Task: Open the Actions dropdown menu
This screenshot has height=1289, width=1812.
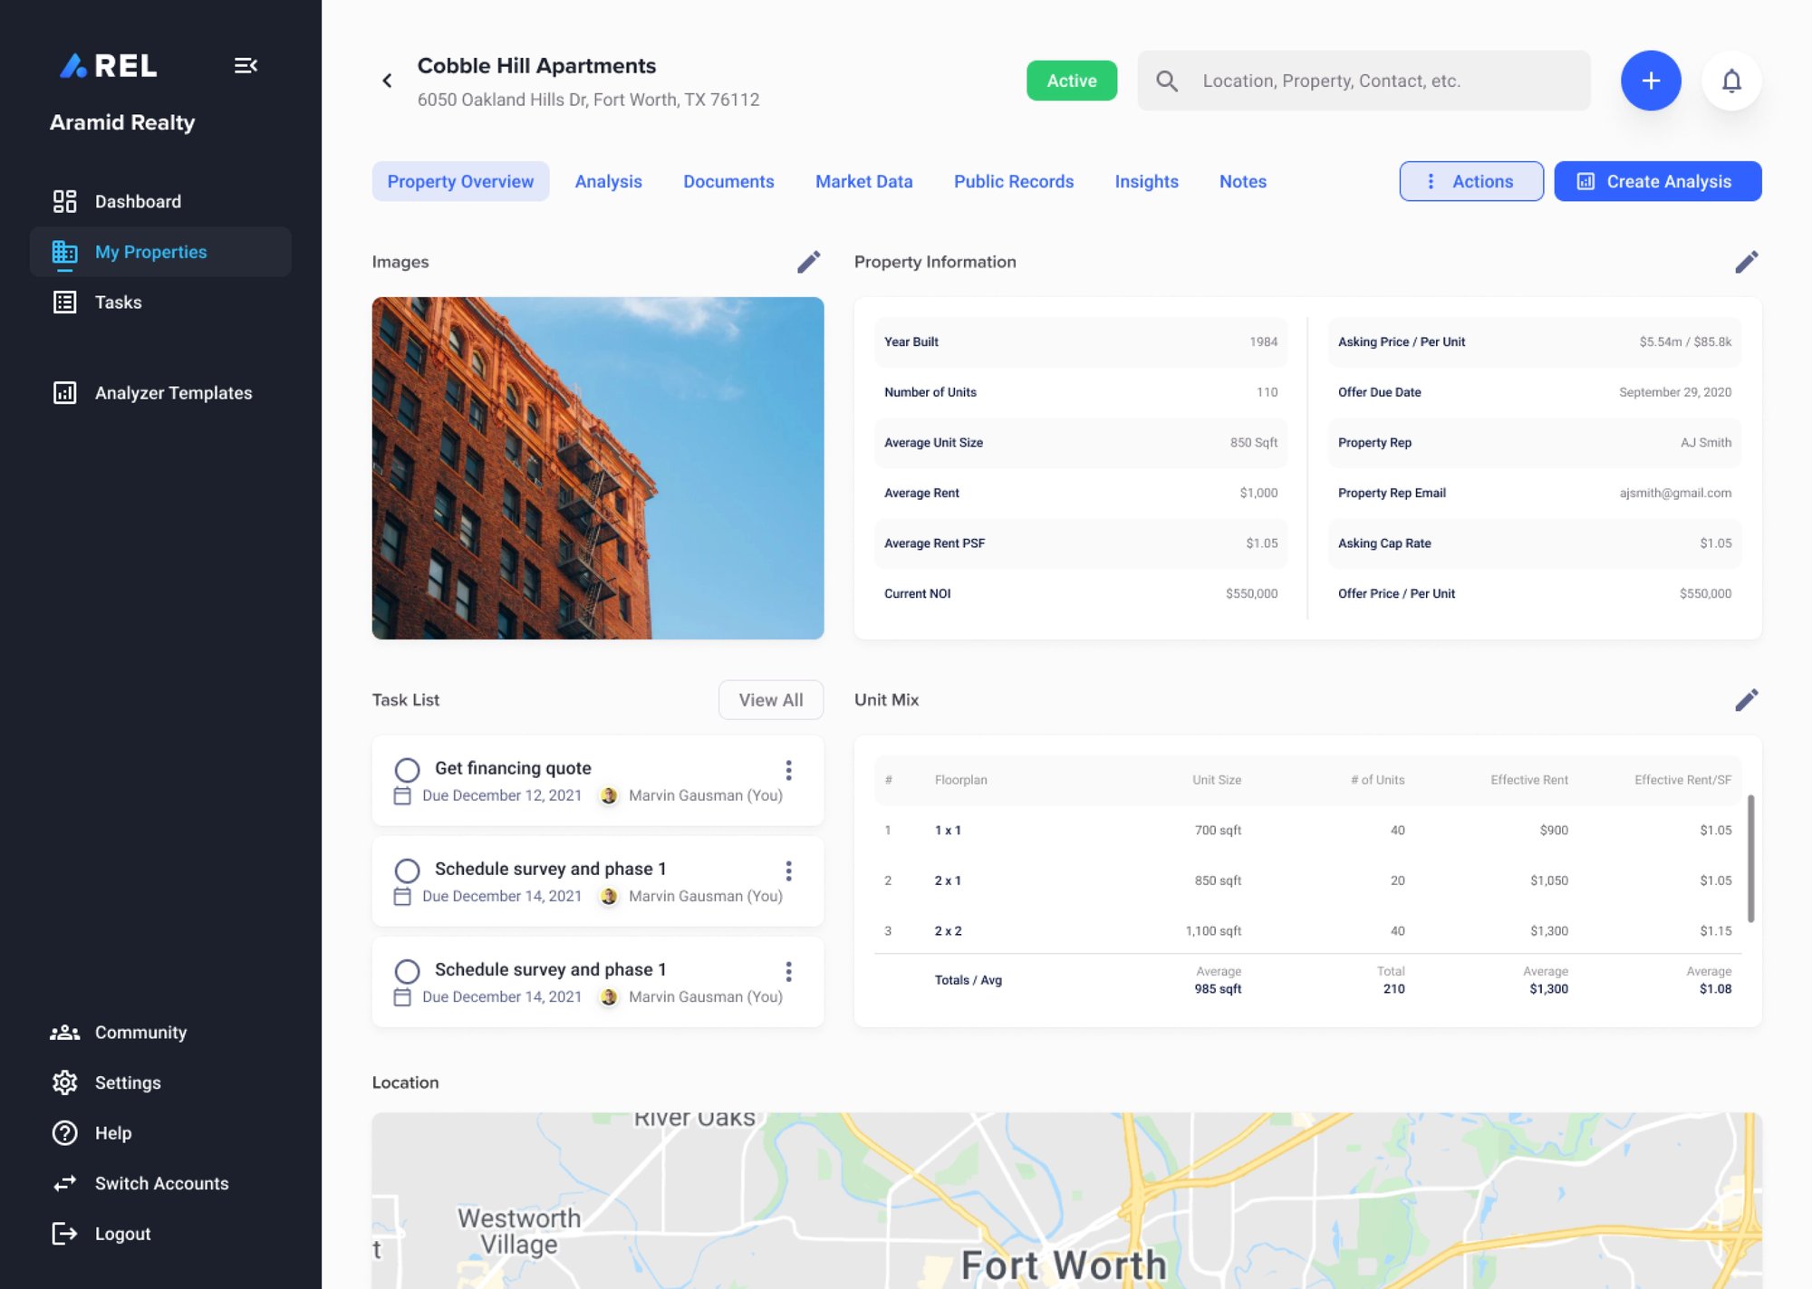Action: click(1470, 181)
